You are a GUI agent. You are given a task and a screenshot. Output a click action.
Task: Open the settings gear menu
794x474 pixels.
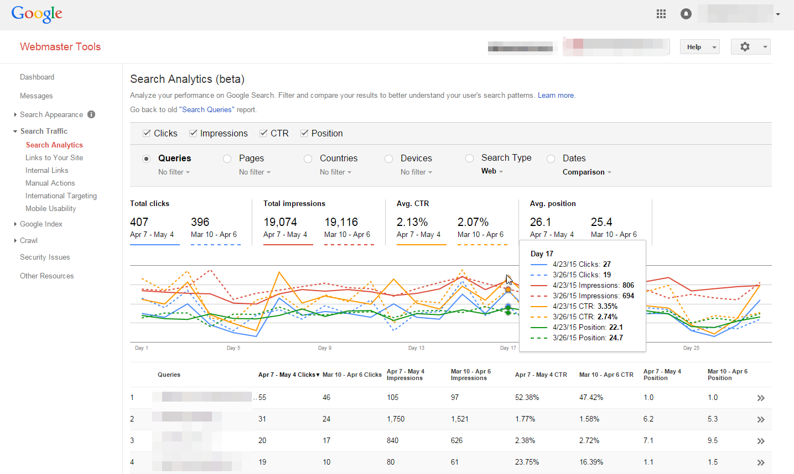(x=750, y=47)
